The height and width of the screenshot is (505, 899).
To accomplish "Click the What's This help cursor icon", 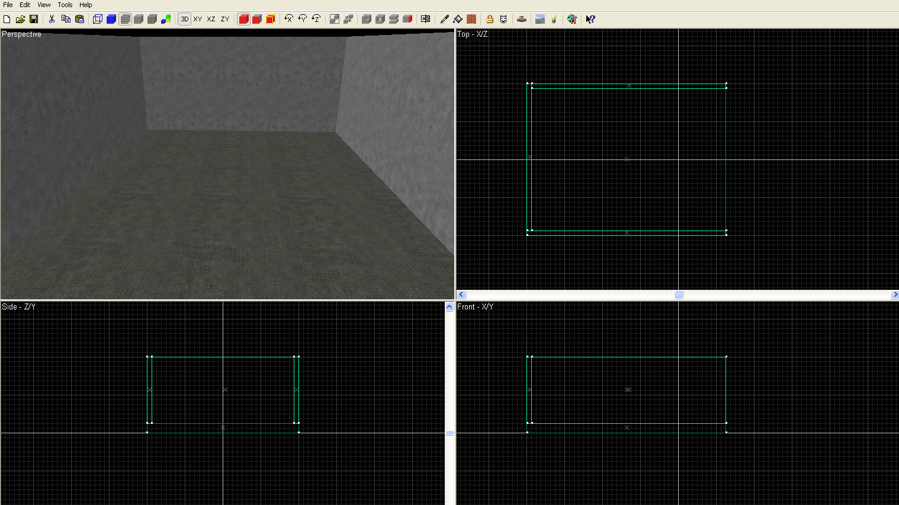I will point(590,19).
